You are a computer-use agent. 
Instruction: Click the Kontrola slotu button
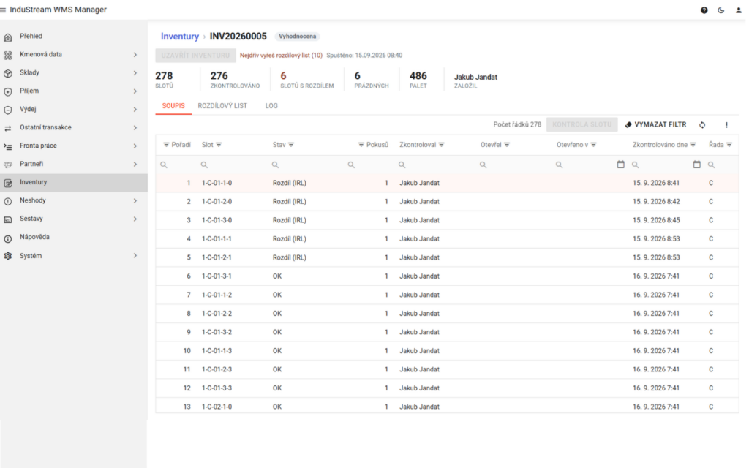[x=581, y=124]
